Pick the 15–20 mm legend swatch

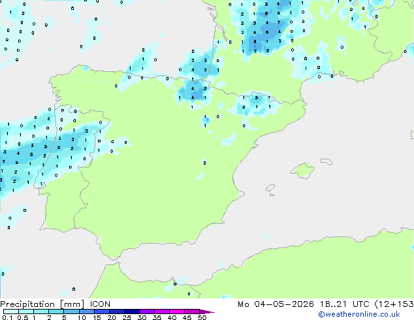coord(101,312)
